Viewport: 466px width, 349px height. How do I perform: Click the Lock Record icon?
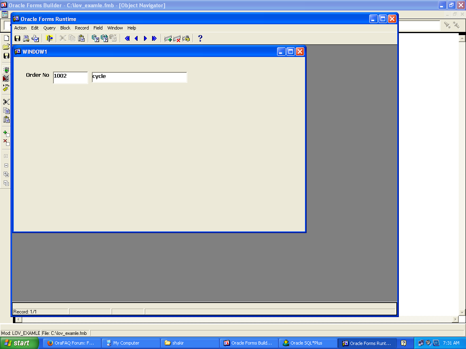186,38
